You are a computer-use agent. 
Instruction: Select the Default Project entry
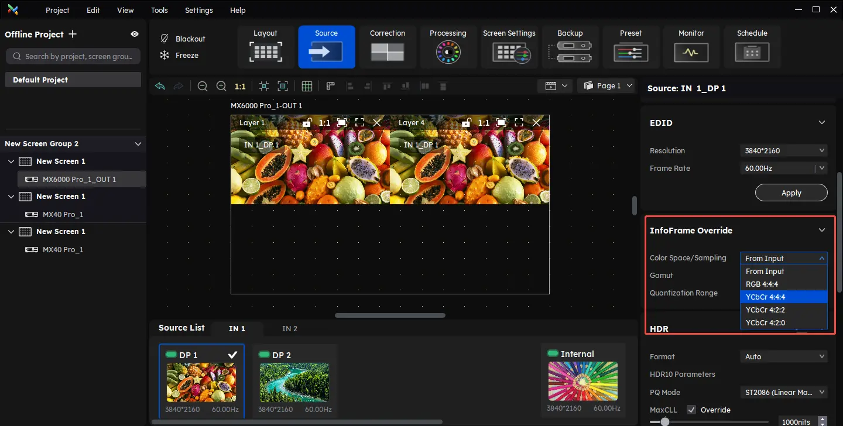coord(73,80)
